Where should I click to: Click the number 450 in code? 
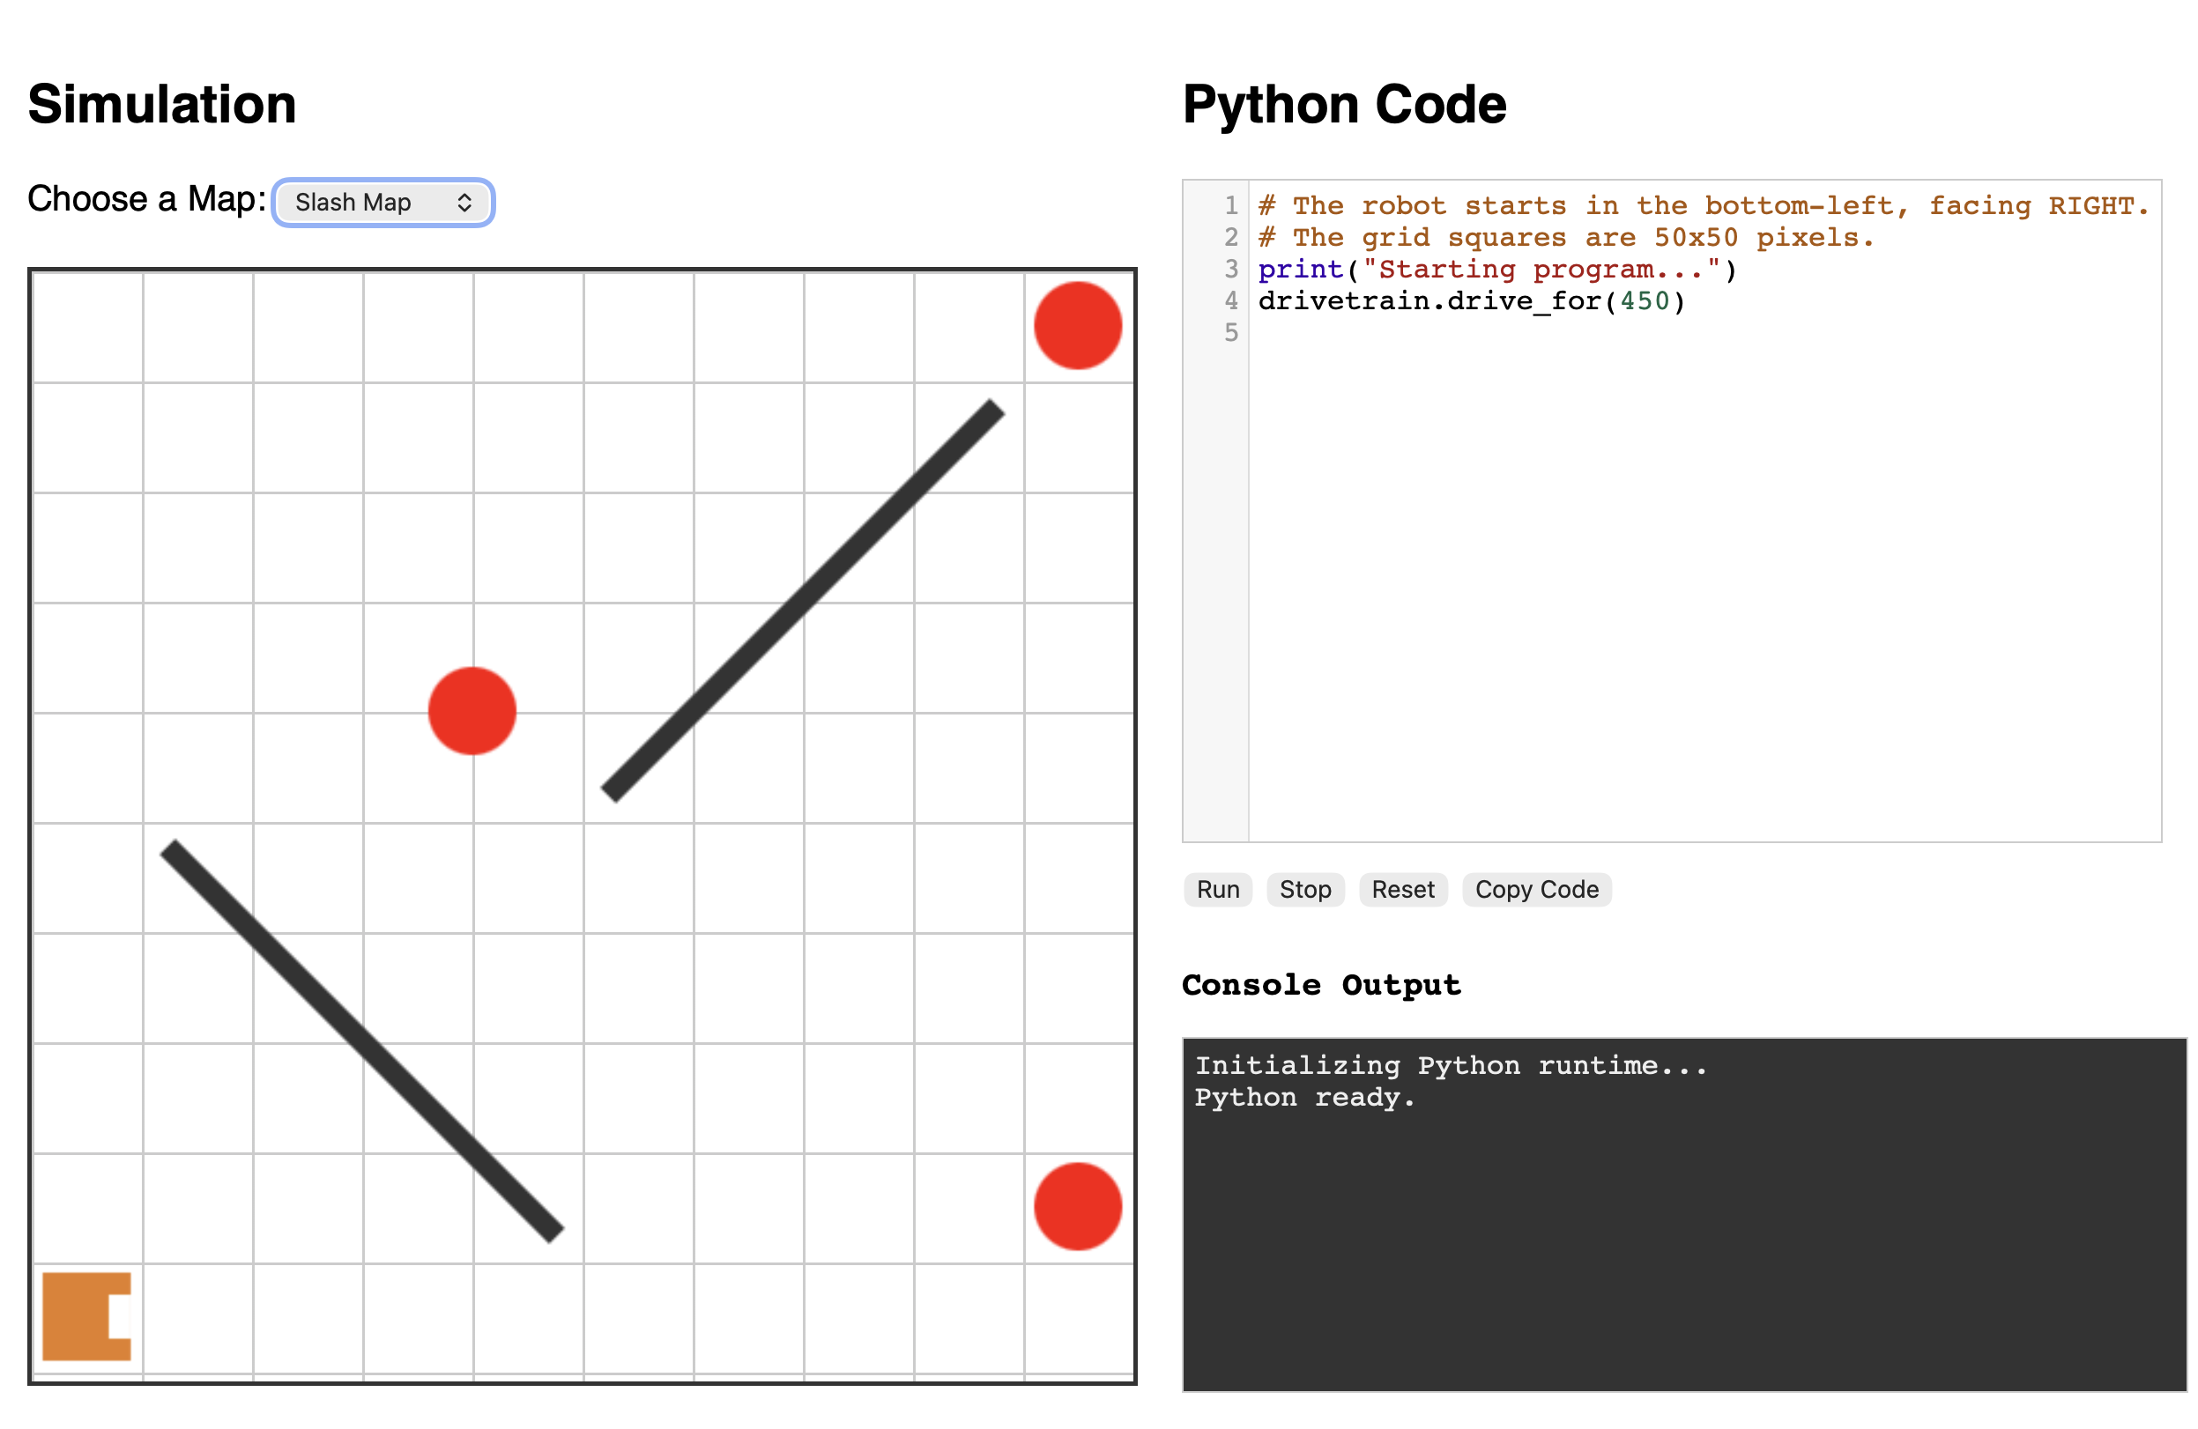[x=1644, y=301]
